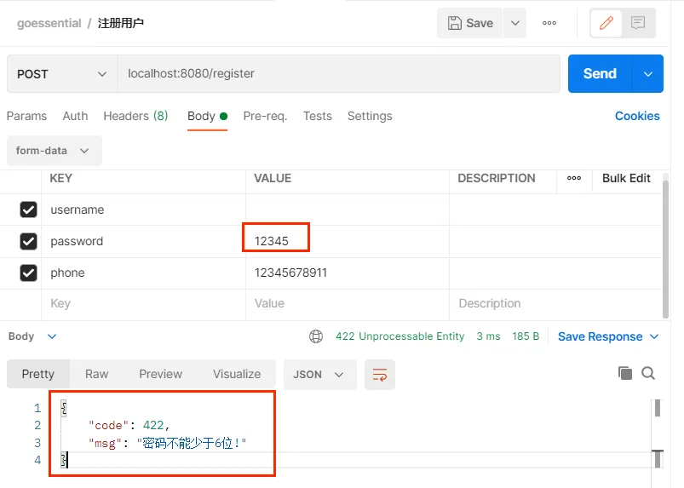This screenshot has width=684, height=488.
Task: Copy the response with the copy icon
Action: 625,373
